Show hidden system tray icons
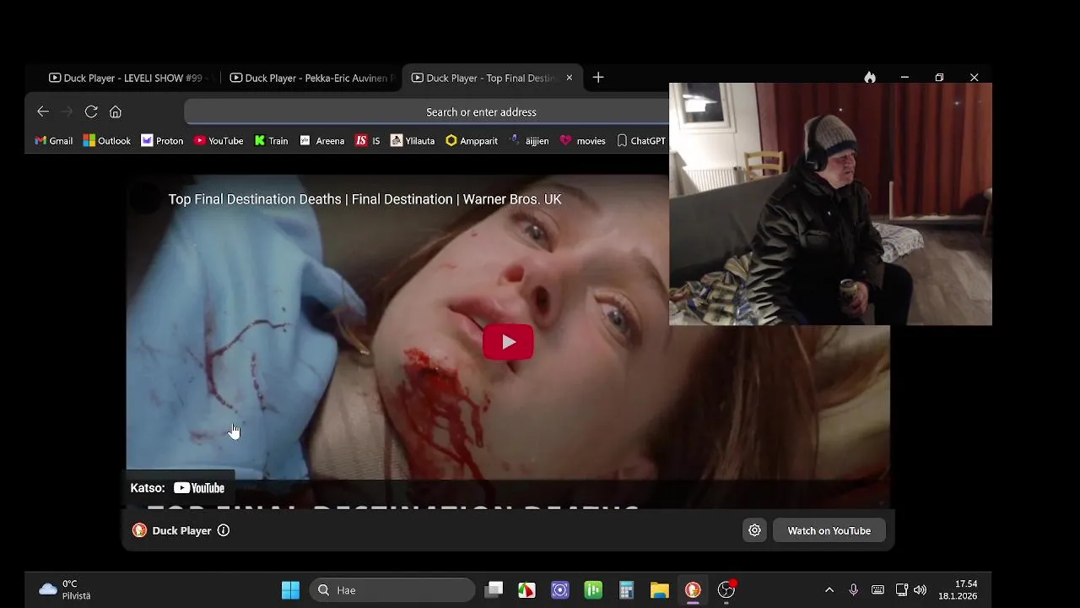The height and width of the screenshot is (608, 1080). pos(829,590)
